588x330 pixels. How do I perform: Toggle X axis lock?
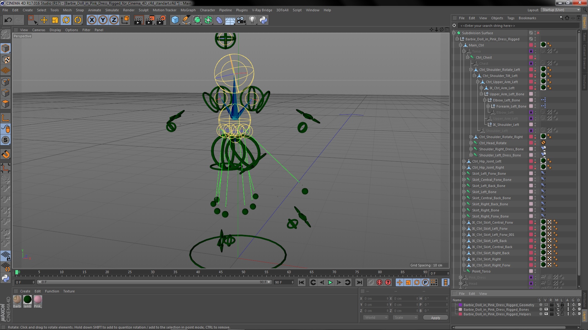[92, 20]
